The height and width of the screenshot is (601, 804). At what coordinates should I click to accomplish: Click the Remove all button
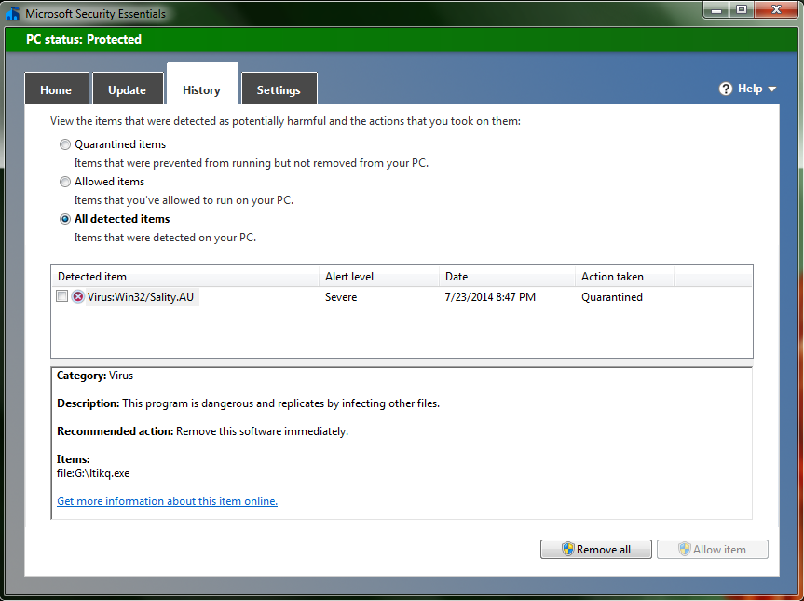[x=596, y=549]
